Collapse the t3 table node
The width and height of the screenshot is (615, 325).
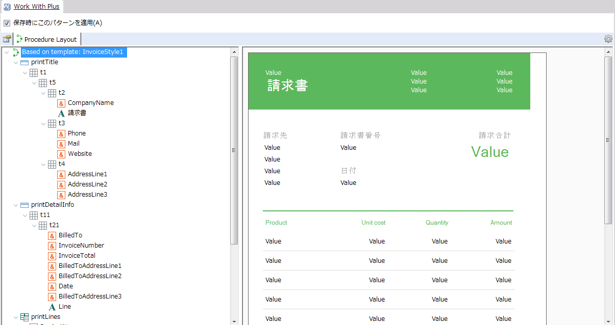[43, 123]
